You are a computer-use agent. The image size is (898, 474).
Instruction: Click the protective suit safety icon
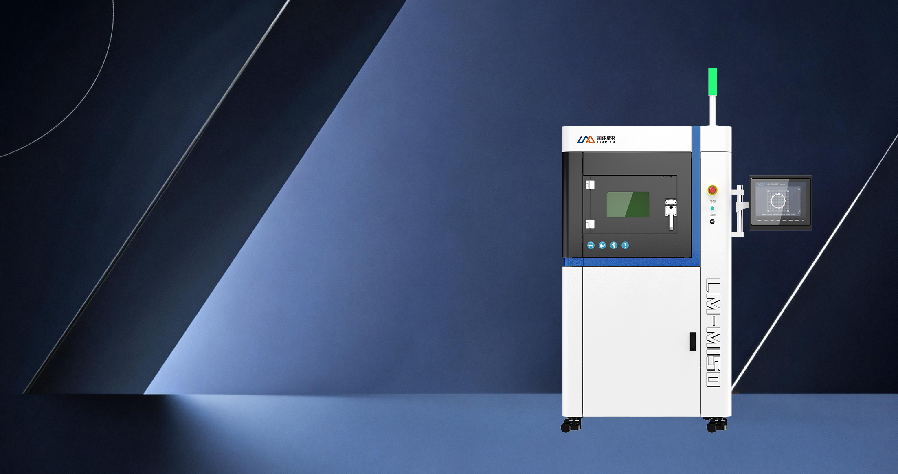pyautogui.click(x=614, y=245)
